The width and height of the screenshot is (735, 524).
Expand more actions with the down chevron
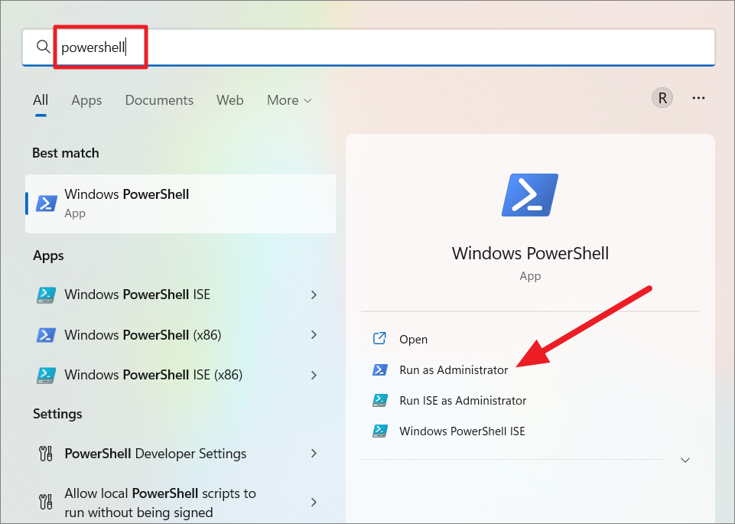tap(685, 461)
